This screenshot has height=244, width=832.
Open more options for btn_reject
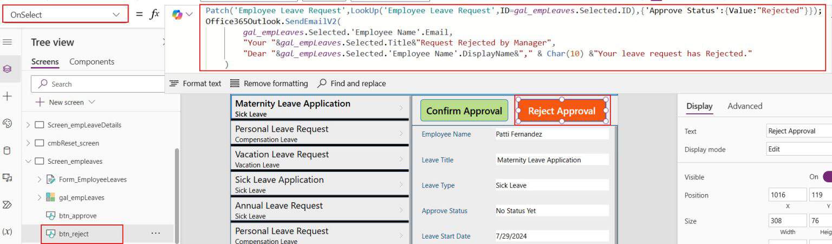pyautogui.click(x=155, y=233)
